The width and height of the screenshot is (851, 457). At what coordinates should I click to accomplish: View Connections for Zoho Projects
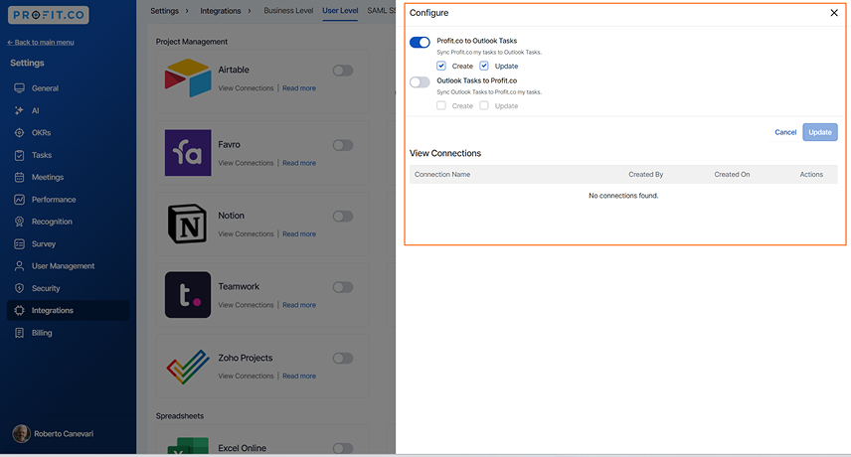(x=246, y=377)
